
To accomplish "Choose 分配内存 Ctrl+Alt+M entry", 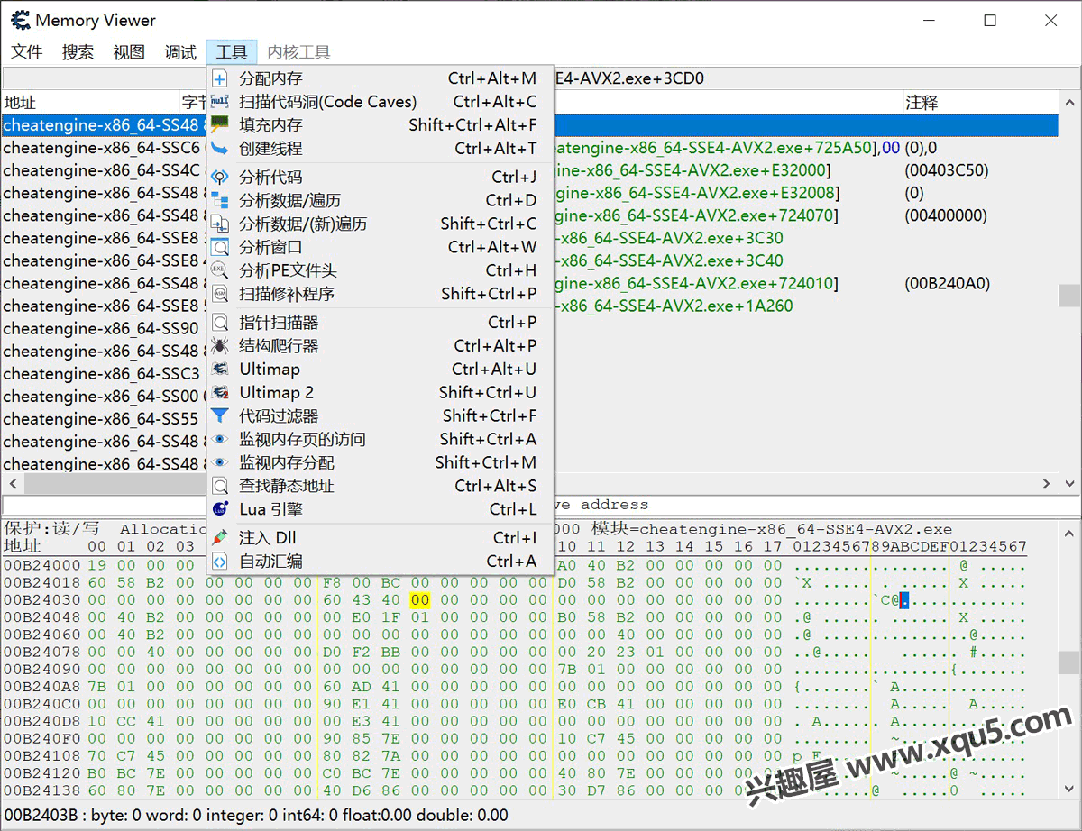I will tap(380, 78).
